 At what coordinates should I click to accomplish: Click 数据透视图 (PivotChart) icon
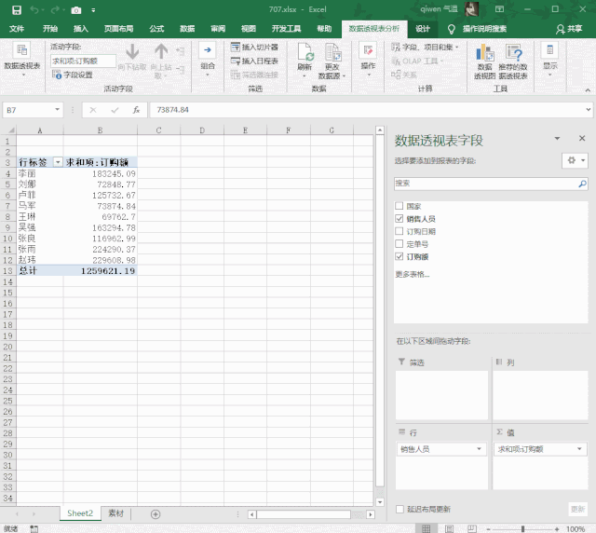click(x=484, y=52)
